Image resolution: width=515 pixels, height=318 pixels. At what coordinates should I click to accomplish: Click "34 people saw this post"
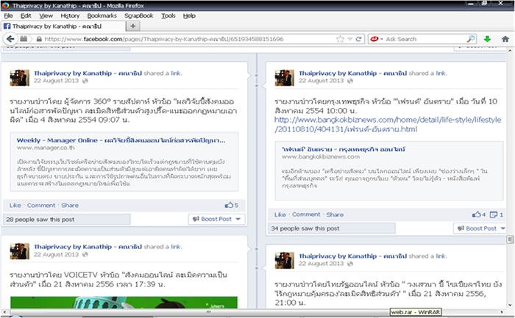tap(332, 228)
